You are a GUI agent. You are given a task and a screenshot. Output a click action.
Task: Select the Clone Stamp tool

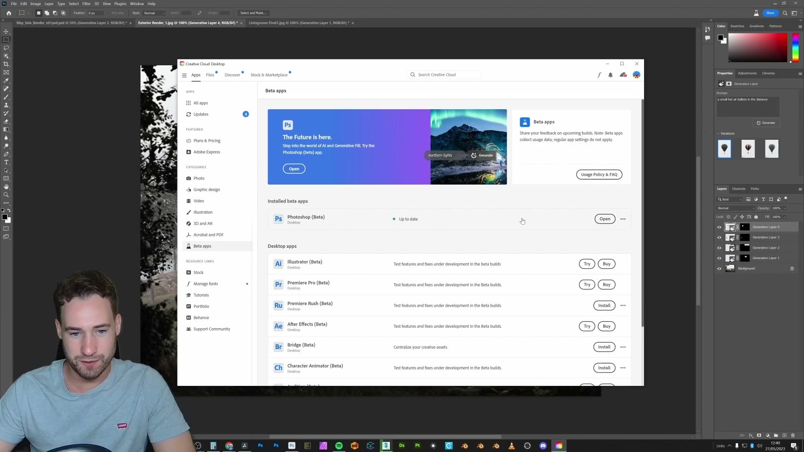click(6, 105)
